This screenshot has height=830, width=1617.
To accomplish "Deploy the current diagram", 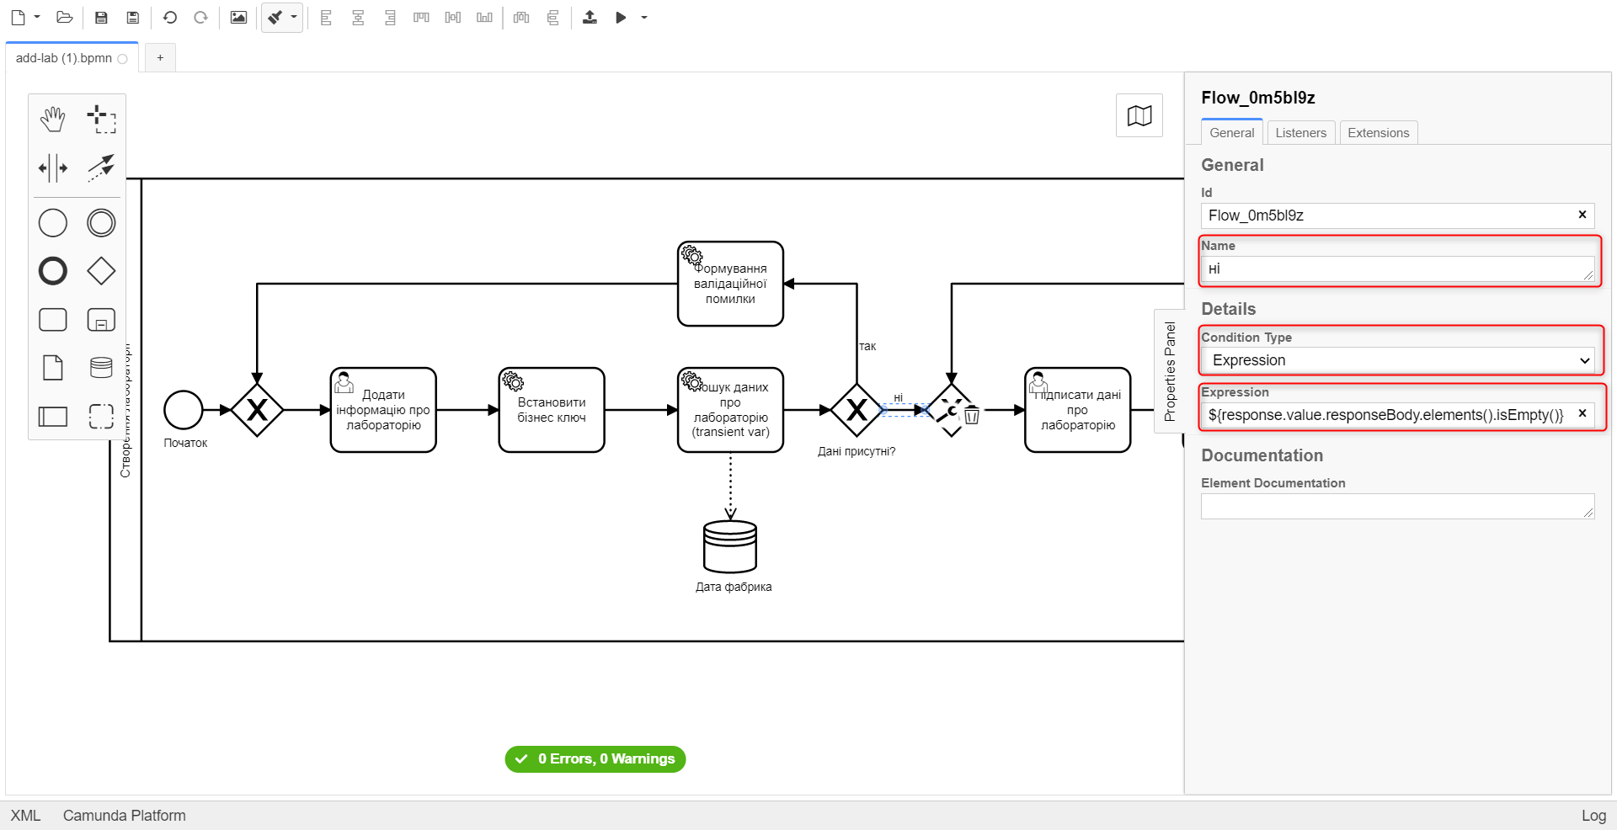I will tap(590, 17).
